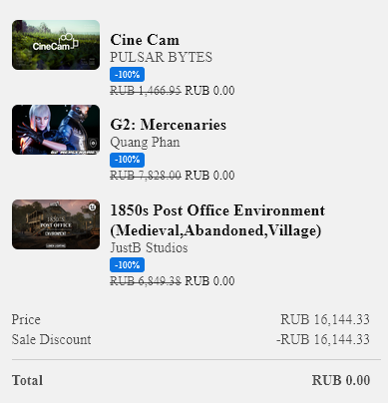Select struck-through price RUB 7,828.00

[x=146, y=176]
